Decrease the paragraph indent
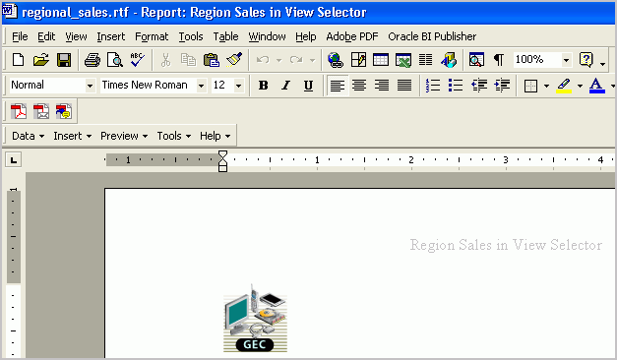 pos(479,85)
